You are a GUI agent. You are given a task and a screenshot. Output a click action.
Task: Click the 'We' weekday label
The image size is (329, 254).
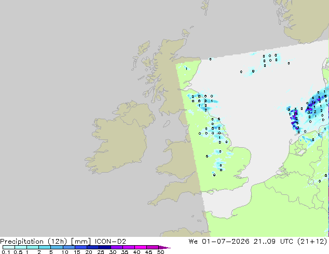point(193,242)
